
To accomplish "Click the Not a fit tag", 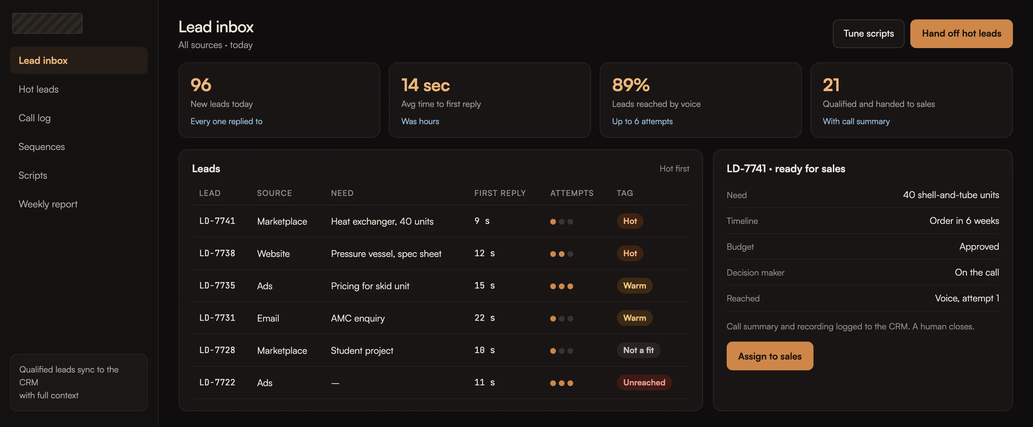I will (x=638, y=350).
